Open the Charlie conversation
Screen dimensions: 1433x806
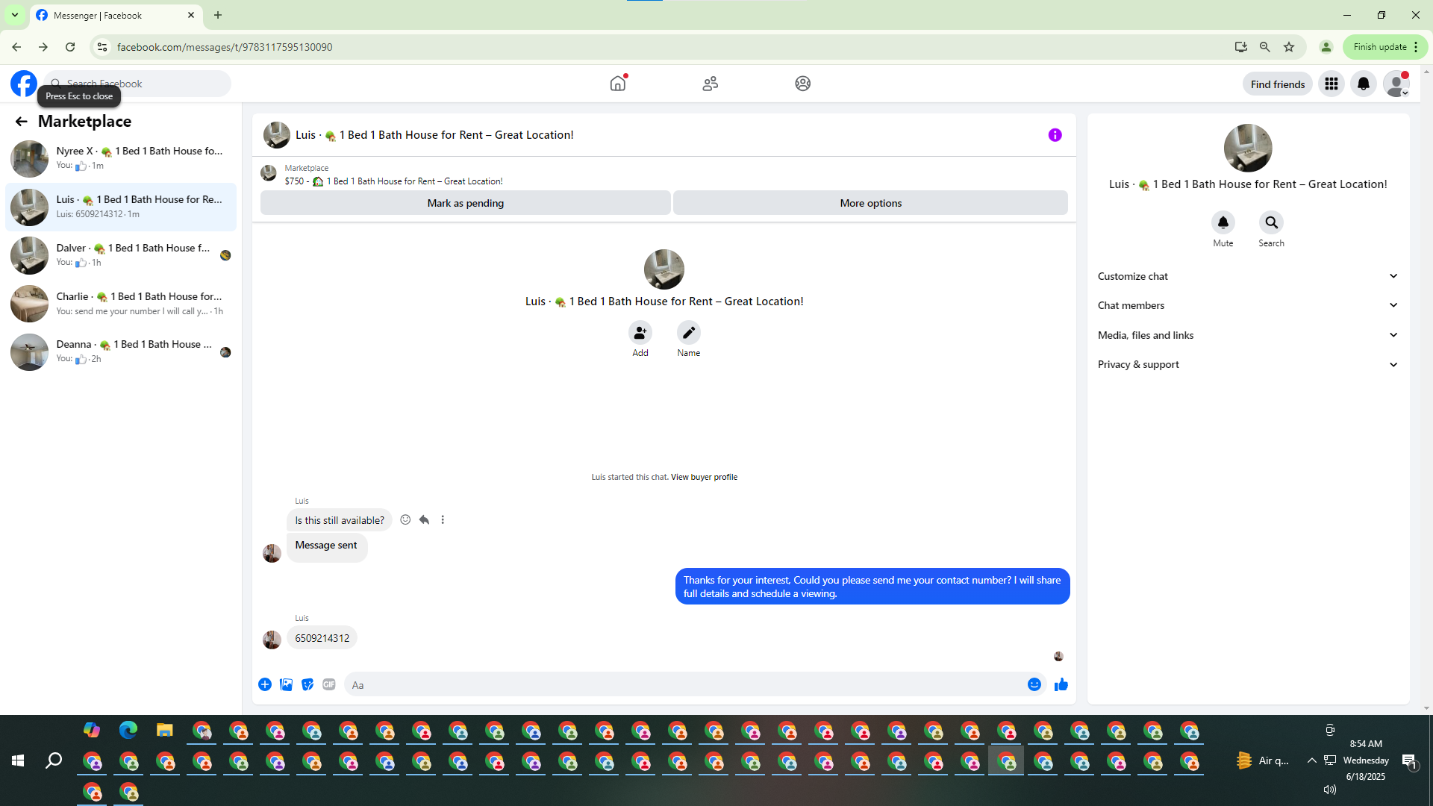coord(121,304)
